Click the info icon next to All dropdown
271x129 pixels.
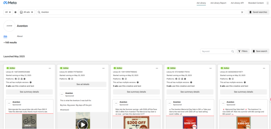point(16,12)
